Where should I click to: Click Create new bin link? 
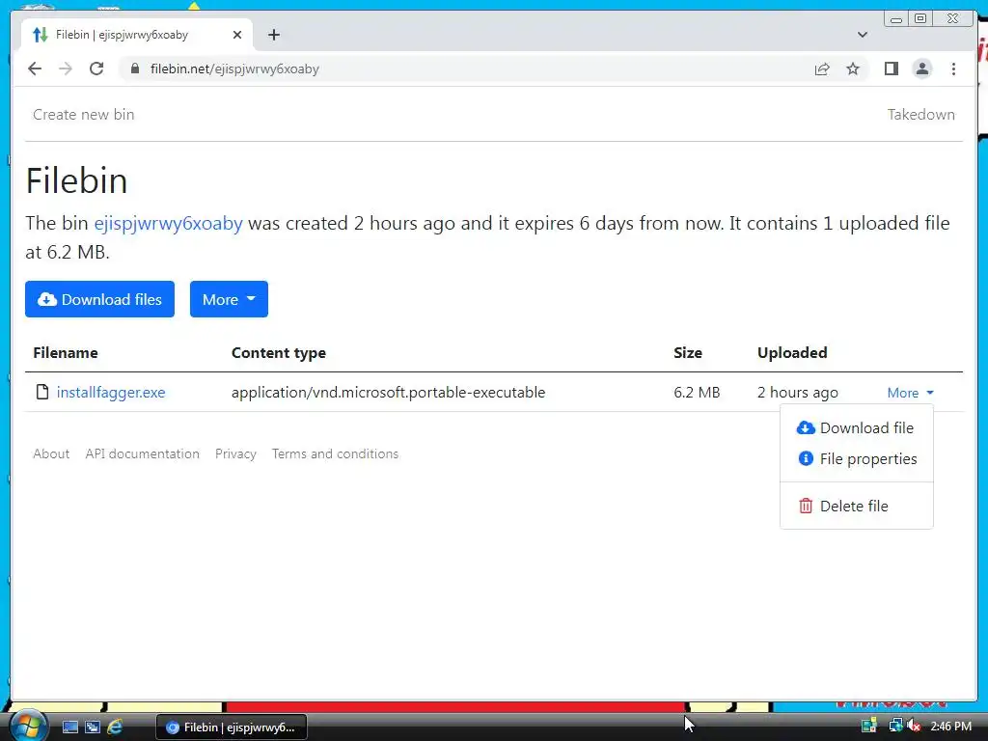pos(84,115)
